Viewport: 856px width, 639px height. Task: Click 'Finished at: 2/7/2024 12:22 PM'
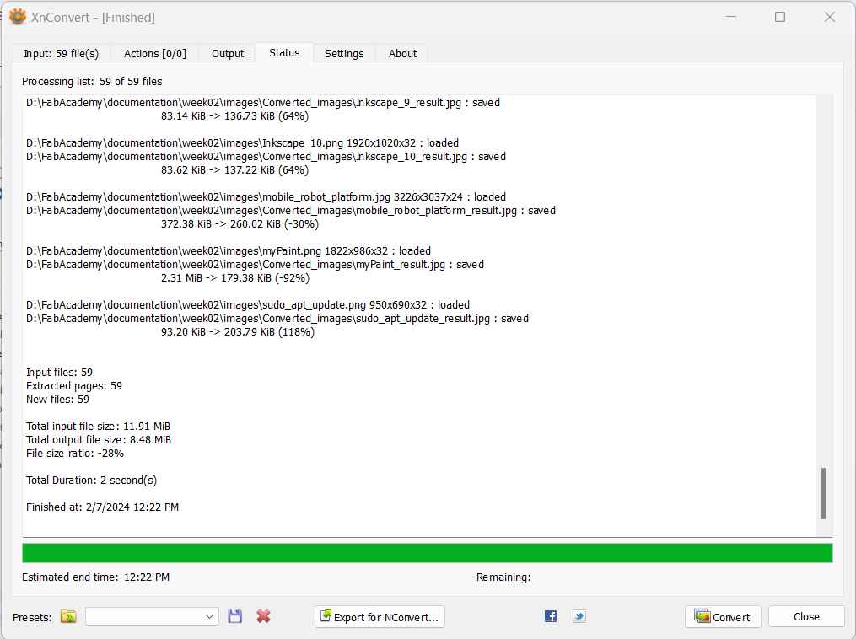click(103, 507)
